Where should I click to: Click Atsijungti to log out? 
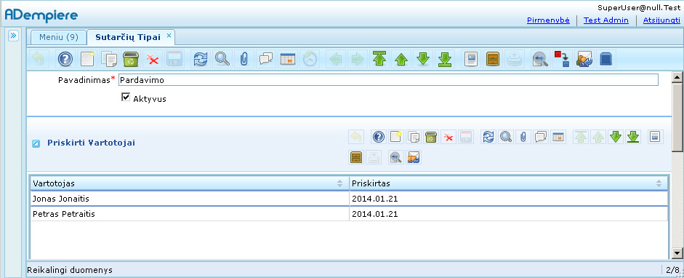(661, 20)
